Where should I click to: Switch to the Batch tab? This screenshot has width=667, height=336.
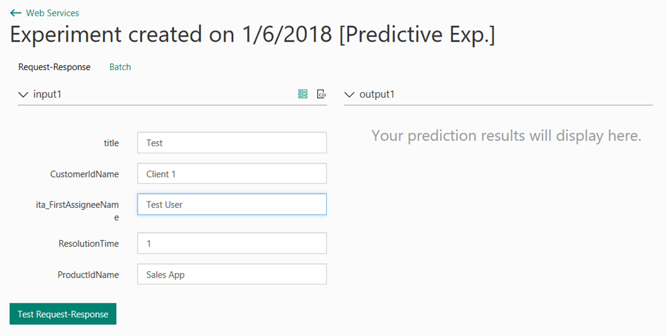coord(120,67)
